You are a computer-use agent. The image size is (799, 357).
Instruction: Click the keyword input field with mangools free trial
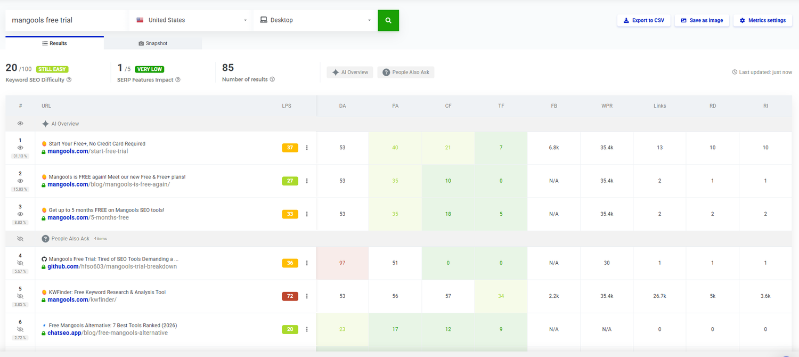pos(66,20)
